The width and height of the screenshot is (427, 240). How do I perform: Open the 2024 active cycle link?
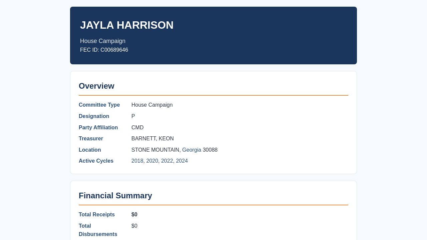(182, 161)
